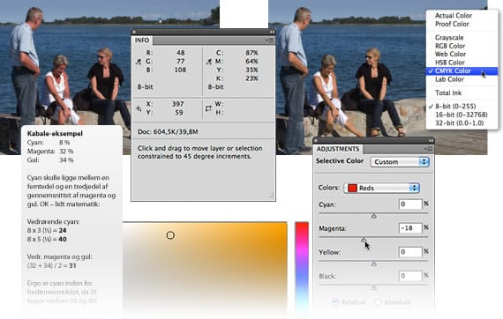Open the Colors Reds dropdown
This screenshot has height=319, width=503.
pos(382,188)
